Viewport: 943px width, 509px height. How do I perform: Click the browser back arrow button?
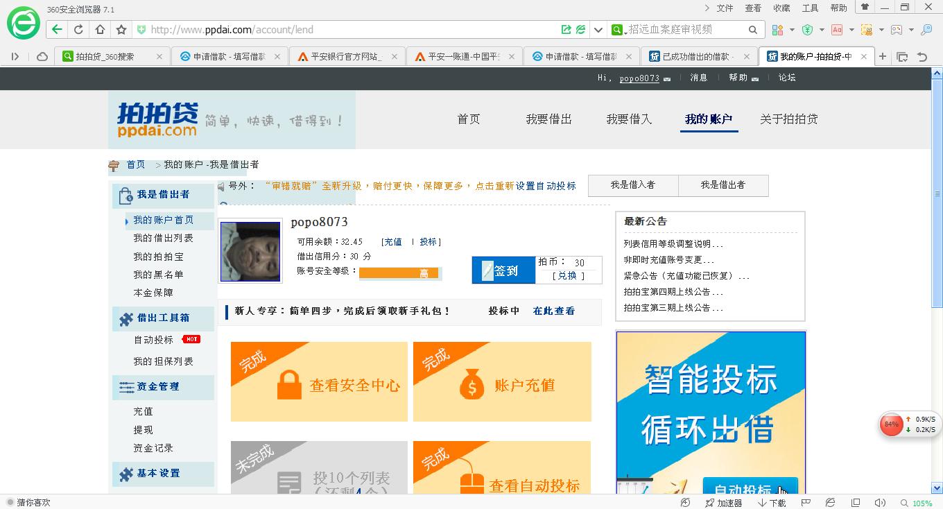click(57, 30)
